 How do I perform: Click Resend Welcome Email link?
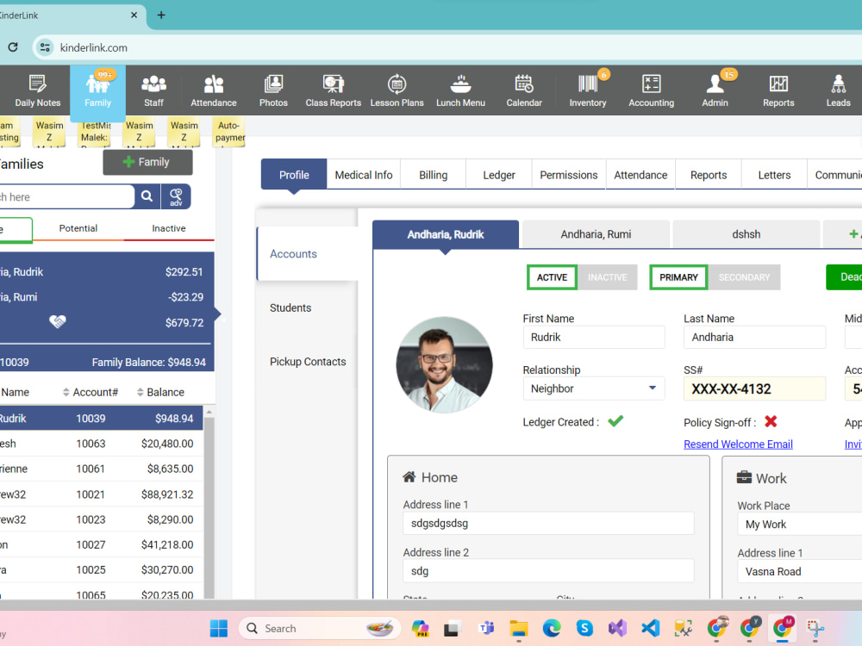pos(738,444)
